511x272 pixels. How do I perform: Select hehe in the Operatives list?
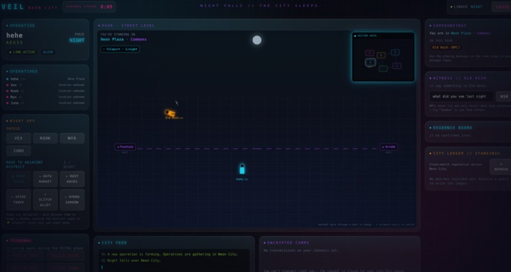pos(45,78)
